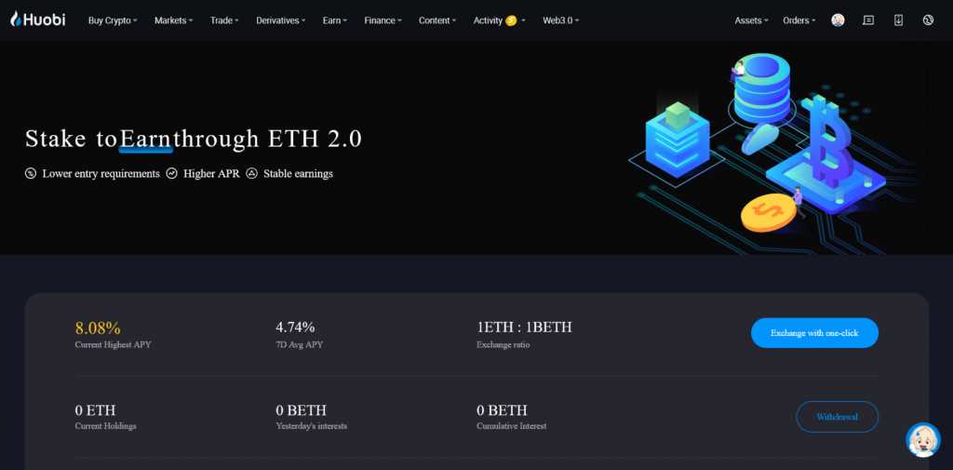Click the 1ETH : 1BETH exchange ratio
953x470 pixels.
tap(525, 327)
